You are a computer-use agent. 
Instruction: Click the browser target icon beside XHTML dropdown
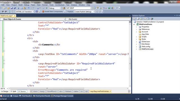[x=37, y=12]
